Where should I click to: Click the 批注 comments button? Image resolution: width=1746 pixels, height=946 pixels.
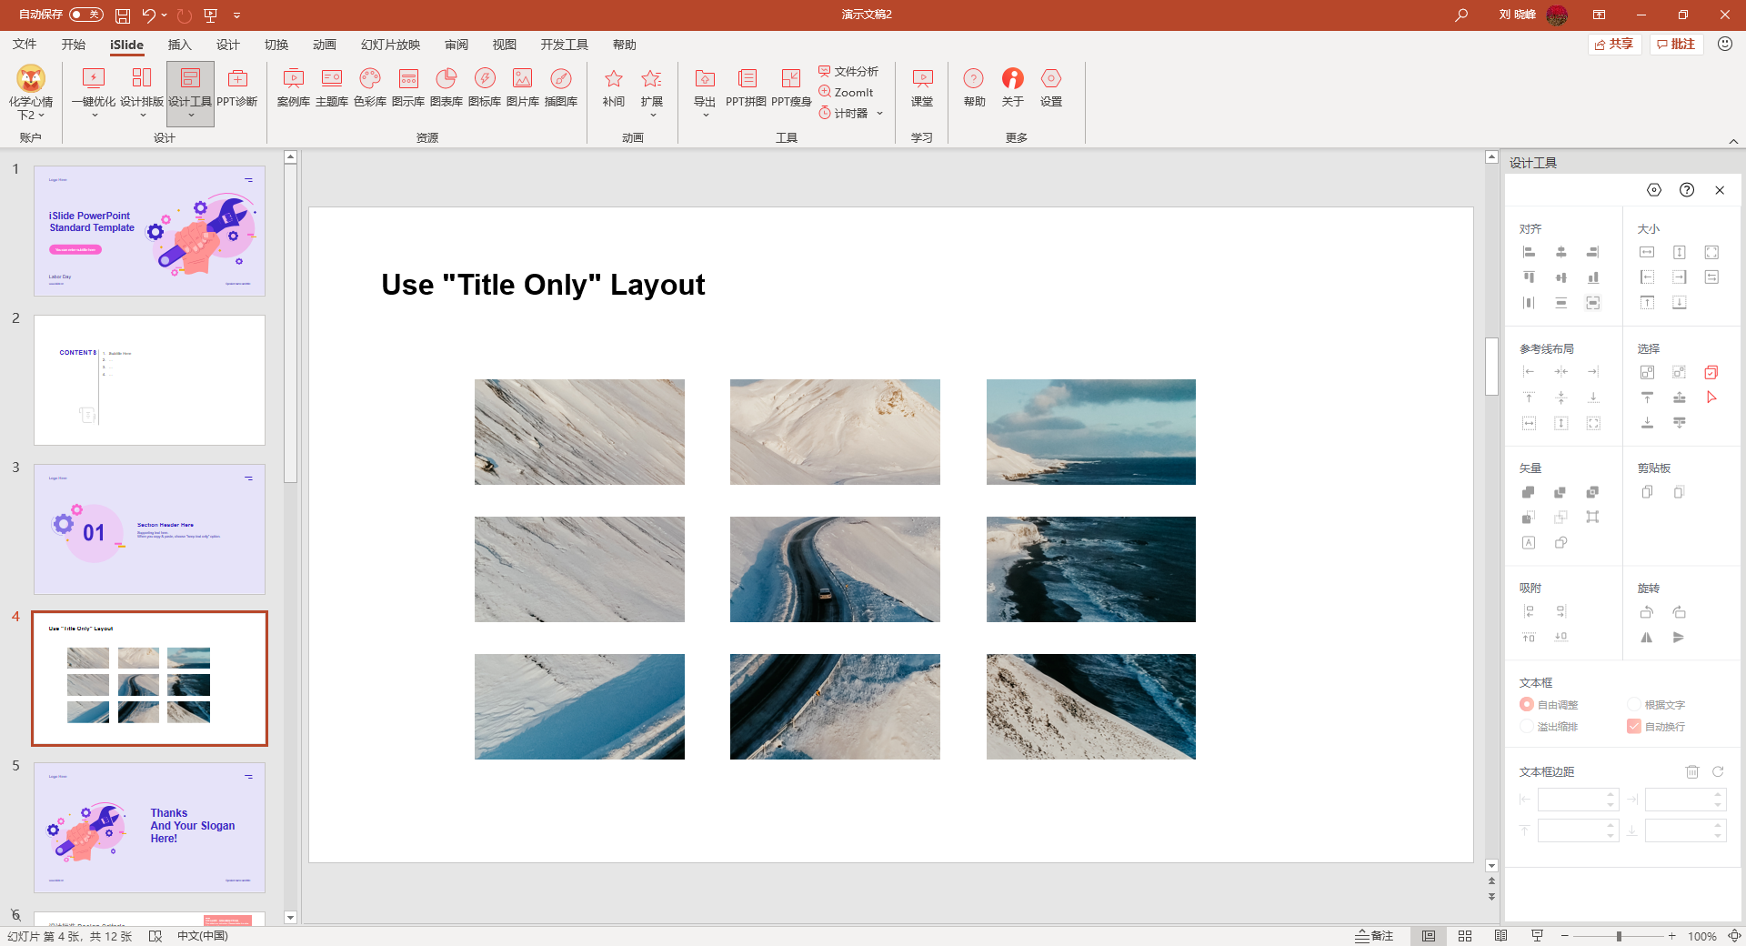[x=1676, y=44]
